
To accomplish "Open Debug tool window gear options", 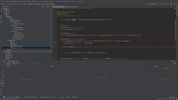I will click(172, 61).
